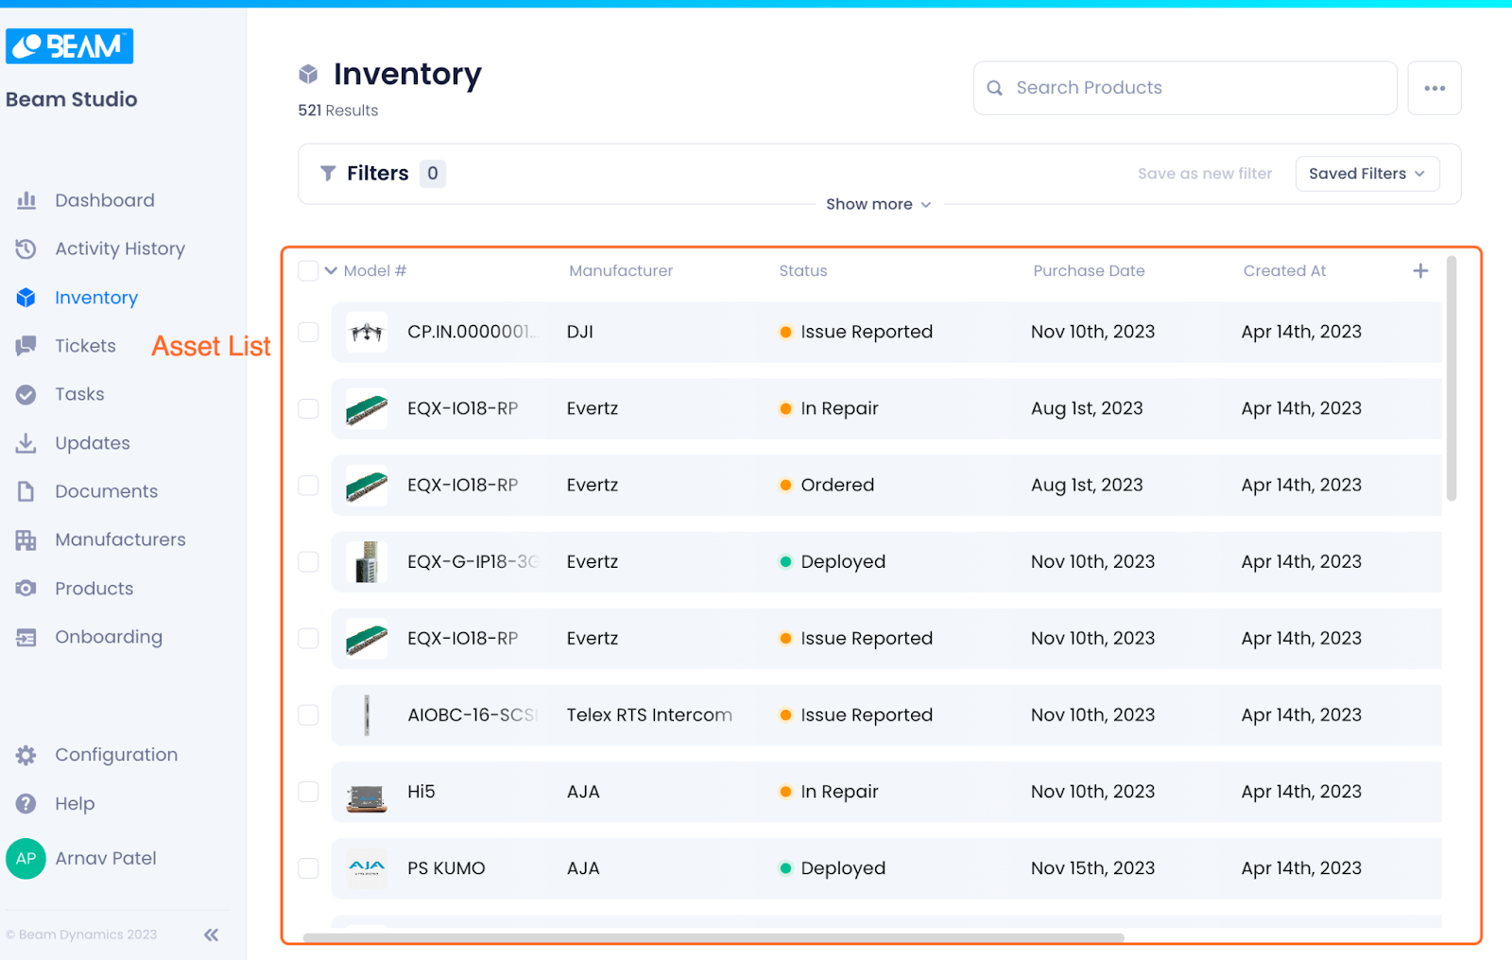
Task: Check the CP.IN.0000001 row checkbox
Action: coord(308,332)
